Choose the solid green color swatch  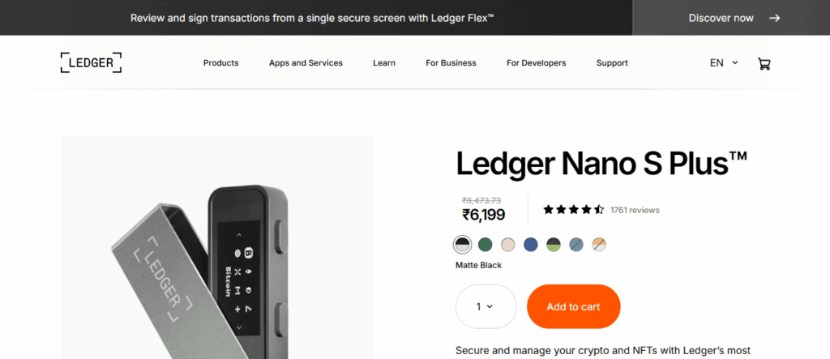coord(486,244)
